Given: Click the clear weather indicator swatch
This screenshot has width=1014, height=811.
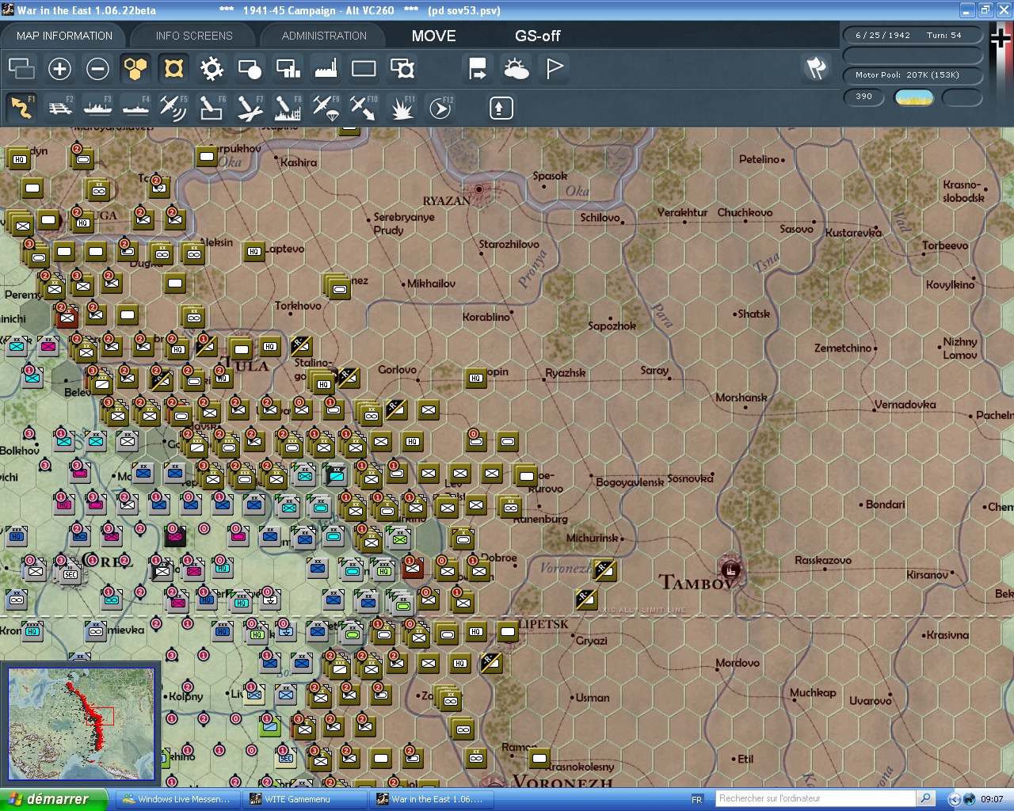Looking at the screenshot, I should 913,97.
